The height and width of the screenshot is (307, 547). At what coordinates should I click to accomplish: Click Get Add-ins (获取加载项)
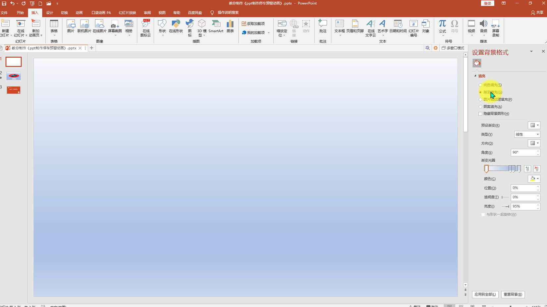[253, 24]
